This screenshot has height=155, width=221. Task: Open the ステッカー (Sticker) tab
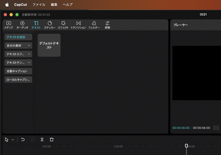click(50, 25)
